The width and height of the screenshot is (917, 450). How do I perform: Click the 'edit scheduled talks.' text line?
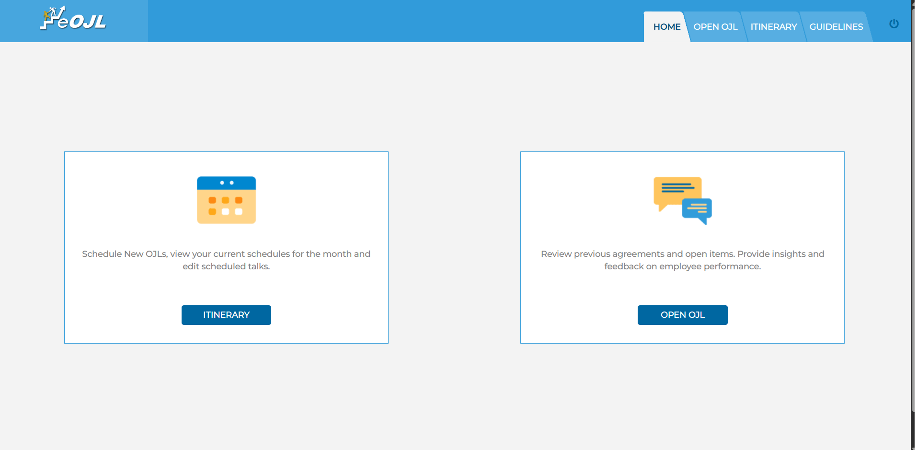click(x=226, y=266)
